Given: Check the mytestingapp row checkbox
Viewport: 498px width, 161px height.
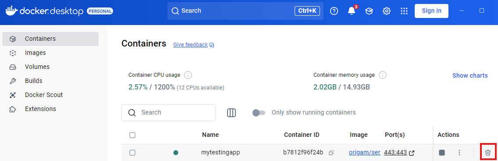Looking at the screenshot, I should [132, 153].
